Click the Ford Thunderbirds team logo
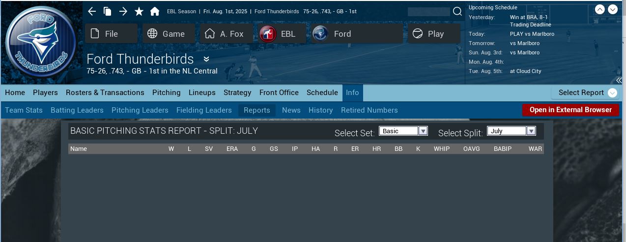 tap(41, 43)
